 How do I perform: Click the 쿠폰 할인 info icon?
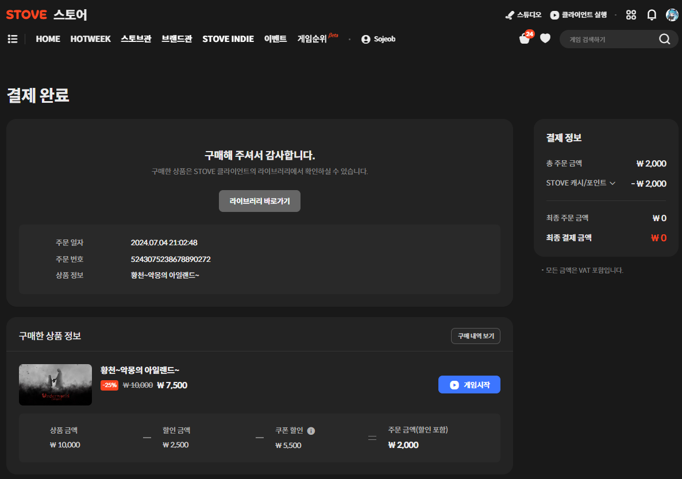(311, 431)
